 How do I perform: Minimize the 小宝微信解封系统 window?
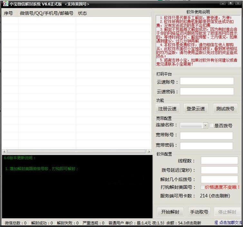[222, 4]
